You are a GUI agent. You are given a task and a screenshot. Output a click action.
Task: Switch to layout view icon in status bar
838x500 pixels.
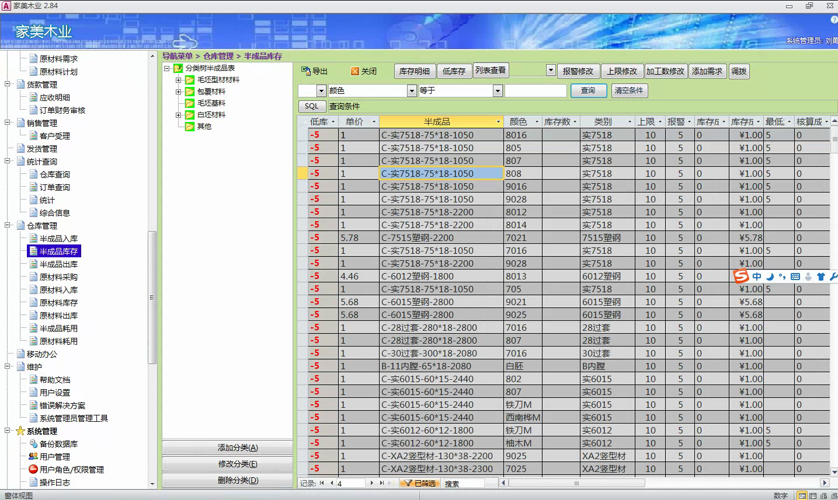[x=823, y=495]
